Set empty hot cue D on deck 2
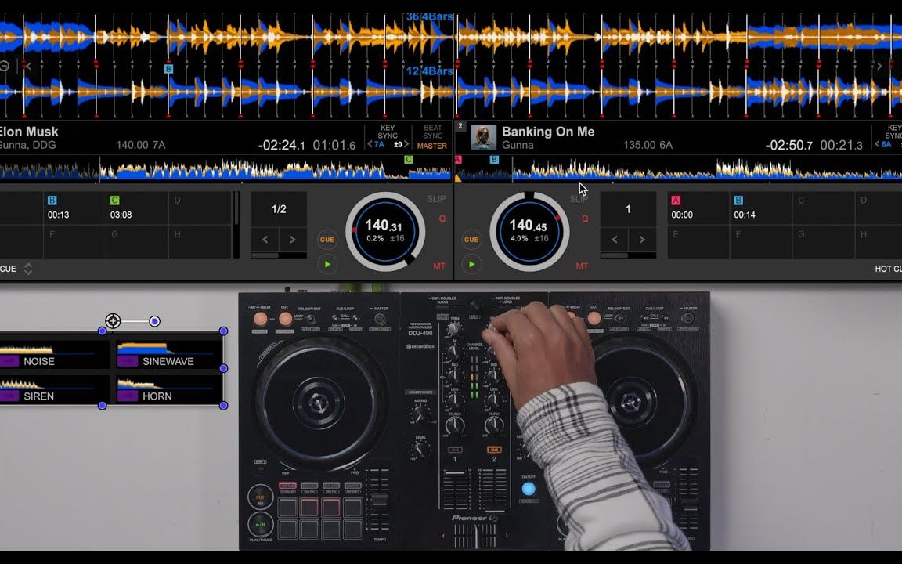 tap(879, 208)
